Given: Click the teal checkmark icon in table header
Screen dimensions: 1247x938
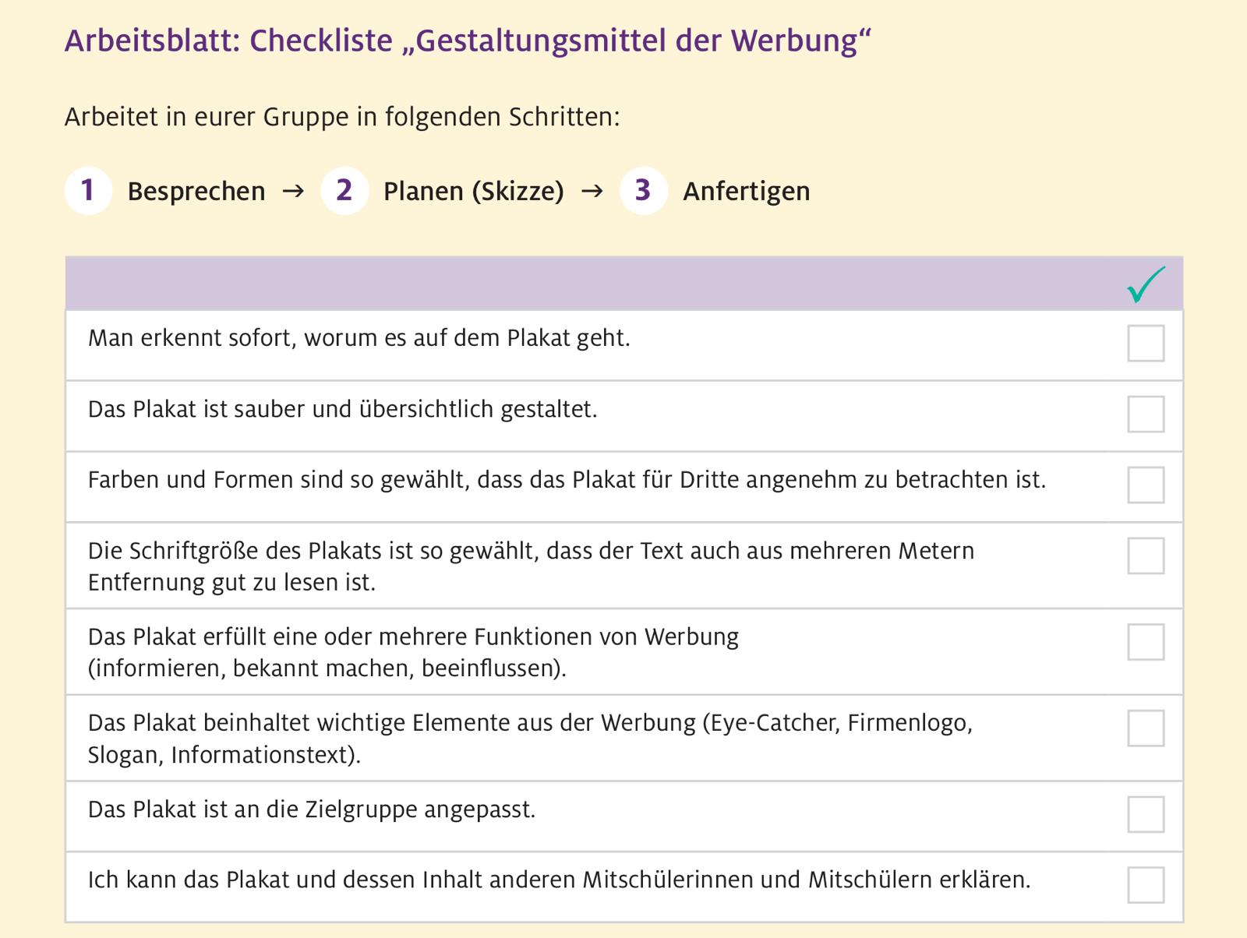Looking at the screenshot, I should click(1146, 284).
